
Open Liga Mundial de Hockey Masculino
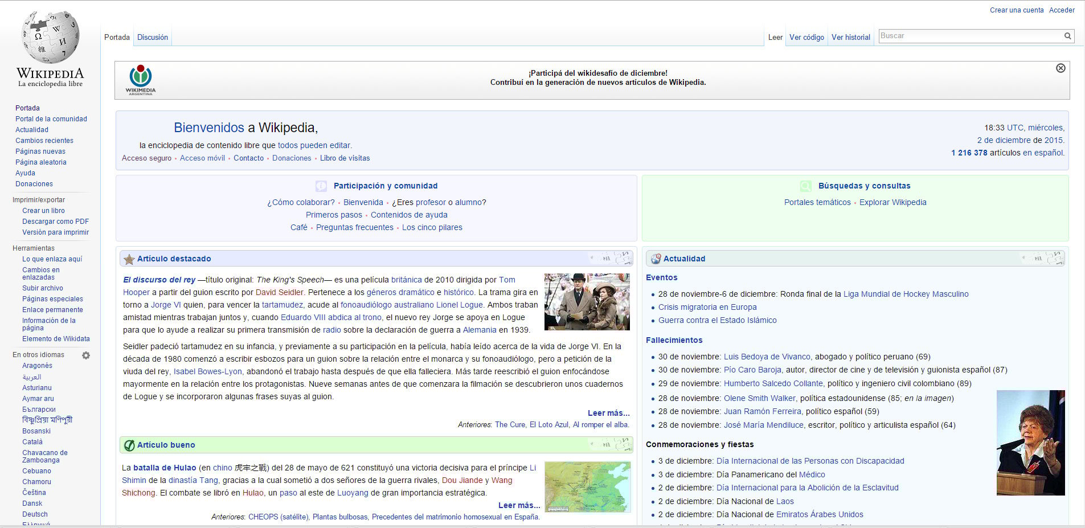(906, 294)
